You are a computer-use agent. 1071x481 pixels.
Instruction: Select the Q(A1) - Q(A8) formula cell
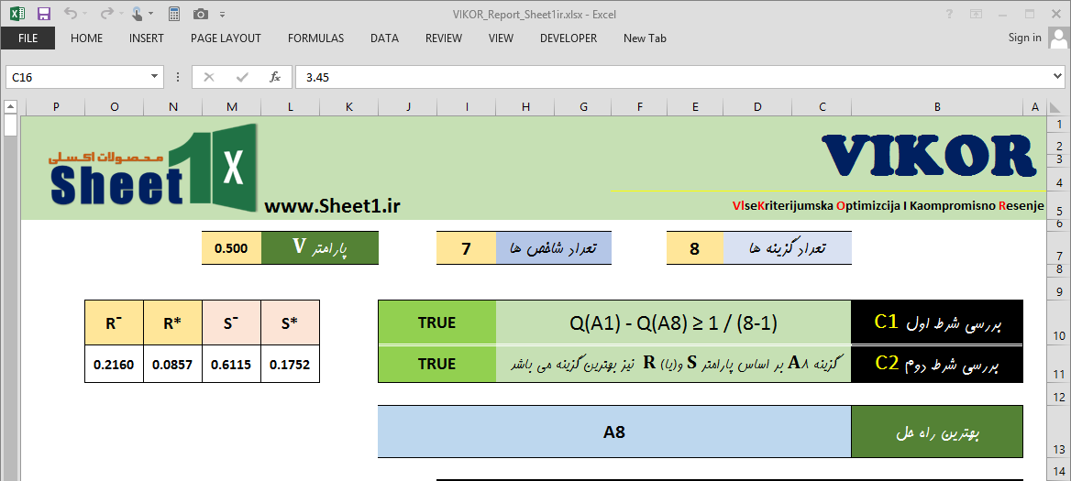(674, 322)
